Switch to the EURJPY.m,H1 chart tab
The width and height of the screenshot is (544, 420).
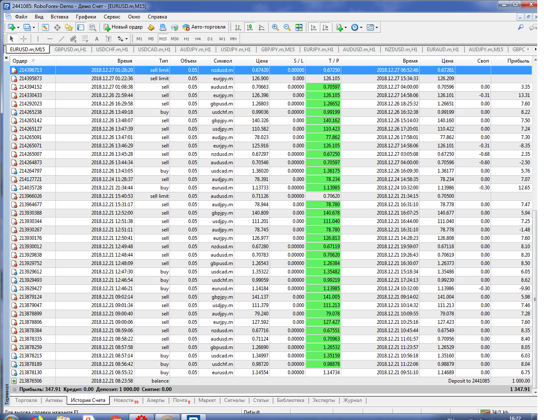(x=319, y=49)
